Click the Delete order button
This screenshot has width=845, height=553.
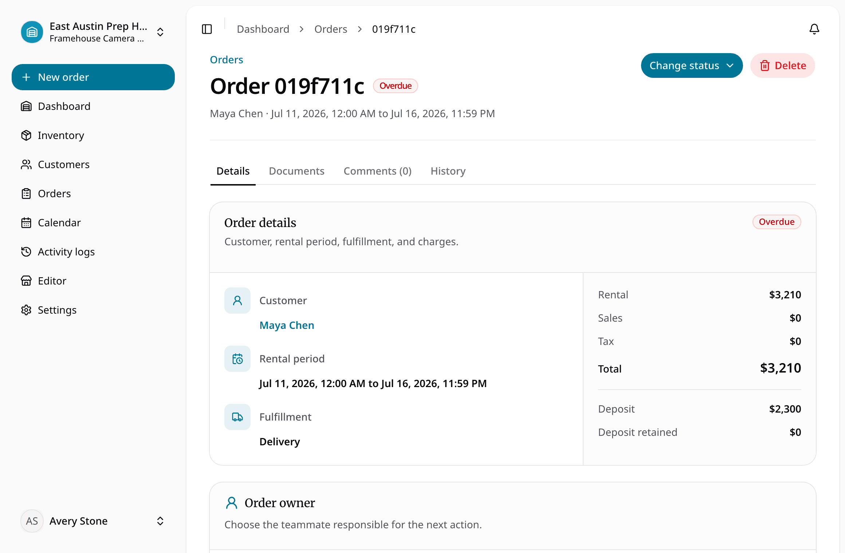782,65
